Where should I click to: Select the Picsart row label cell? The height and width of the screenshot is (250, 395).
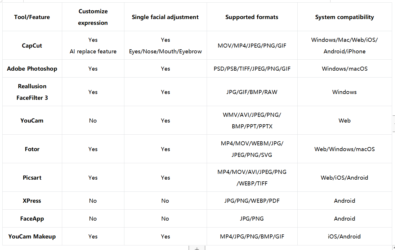click(x=32, y=178)
